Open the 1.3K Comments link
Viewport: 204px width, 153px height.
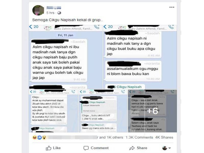click(139, 137)
